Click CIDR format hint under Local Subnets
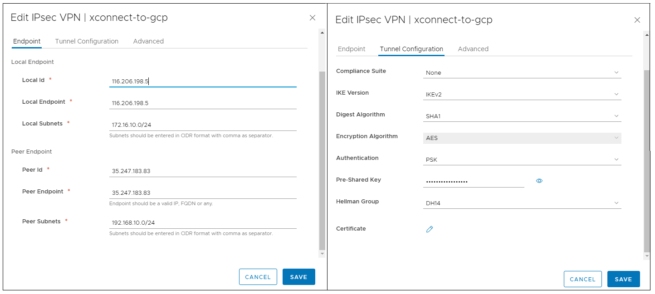Image resolution: width=655 pixels, height=294 pixels. click(x=191, y=135)
